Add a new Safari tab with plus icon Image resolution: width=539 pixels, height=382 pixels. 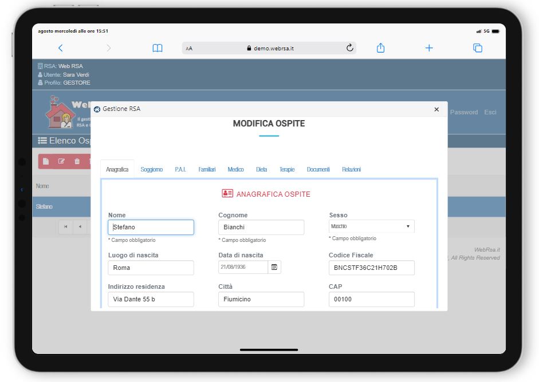tap(429, 49)
